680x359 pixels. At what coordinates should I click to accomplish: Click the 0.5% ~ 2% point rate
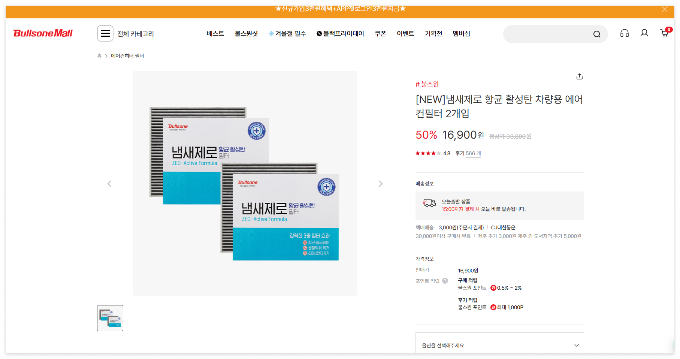pyautogui.click(x=509, y=288)
